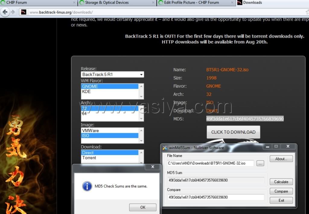The image size is (309, 214).
Task: Pick Direct in the Download list
Action: click(110, 153)
